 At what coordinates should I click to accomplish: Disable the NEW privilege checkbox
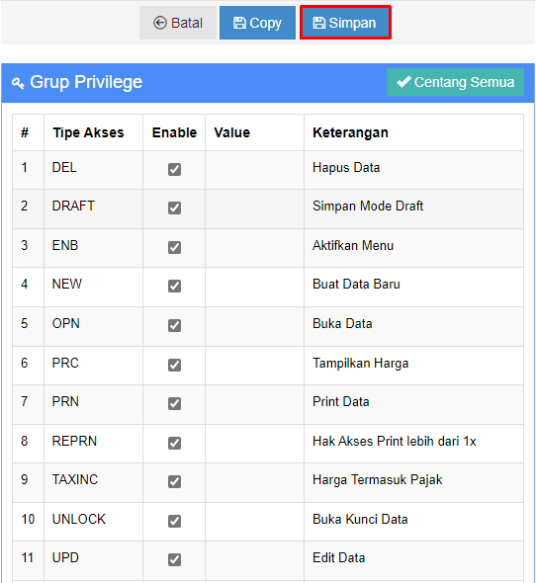click(x=174, y=286)
